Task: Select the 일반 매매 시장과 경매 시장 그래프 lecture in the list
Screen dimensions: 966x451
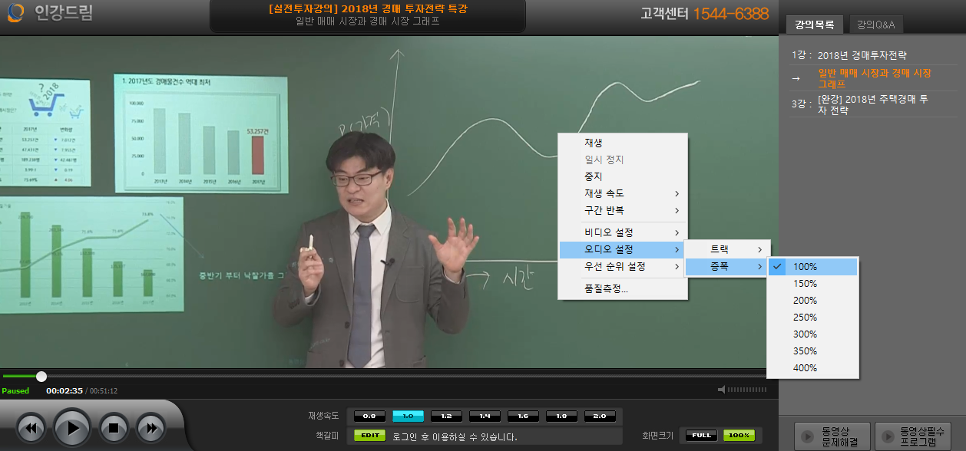Action: tap(875, 78)
